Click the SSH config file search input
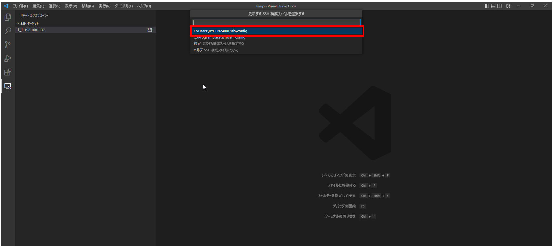The width and height of the screenshot is (553, 246). coord(276,23)
